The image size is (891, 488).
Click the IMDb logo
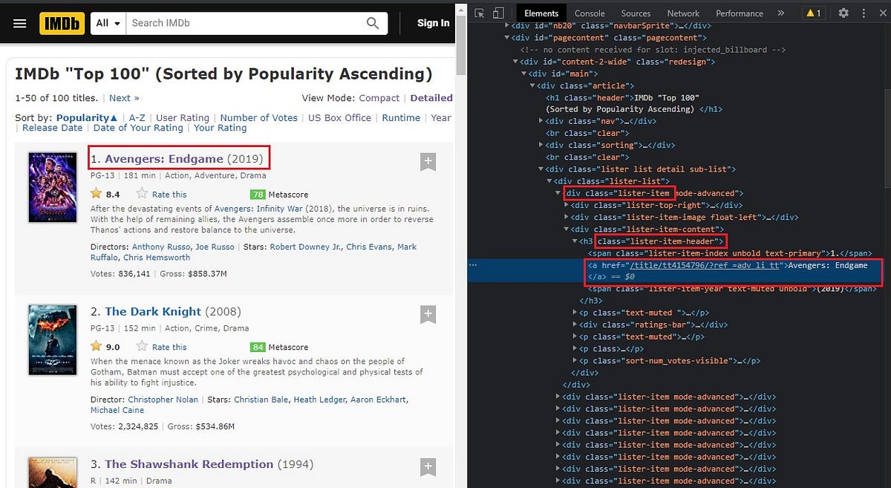click(x=62, y=23)
